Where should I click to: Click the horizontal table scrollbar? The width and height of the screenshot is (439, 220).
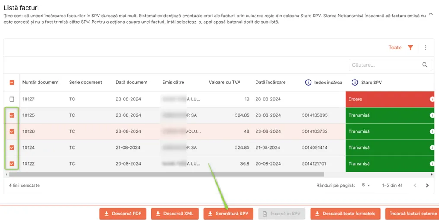166,175
